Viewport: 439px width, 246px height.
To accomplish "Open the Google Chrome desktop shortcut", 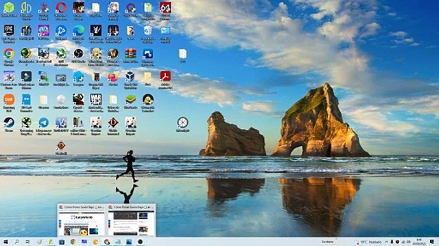I will (9, 53).
